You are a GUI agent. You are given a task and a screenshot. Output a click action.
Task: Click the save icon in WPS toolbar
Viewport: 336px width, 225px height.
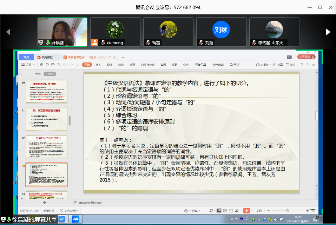(42, 65)
